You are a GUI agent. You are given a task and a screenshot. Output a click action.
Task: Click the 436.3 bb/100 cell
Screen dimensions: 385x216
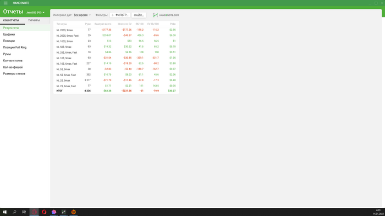tap(140, 36)
